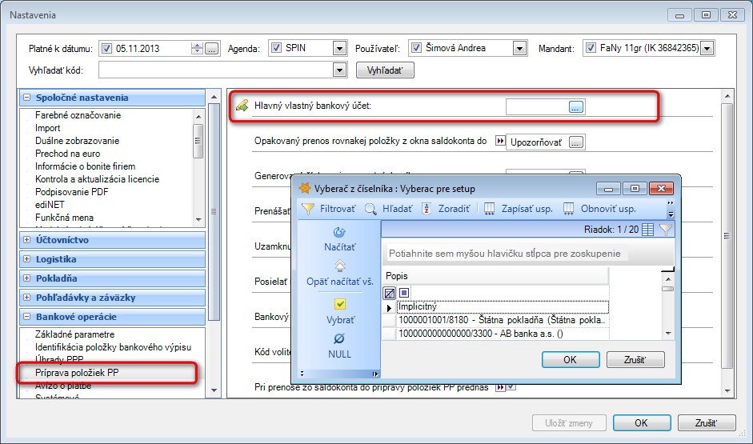
Task: Click the Vyhľadať kód input field
Action: [x=217, y=70]
